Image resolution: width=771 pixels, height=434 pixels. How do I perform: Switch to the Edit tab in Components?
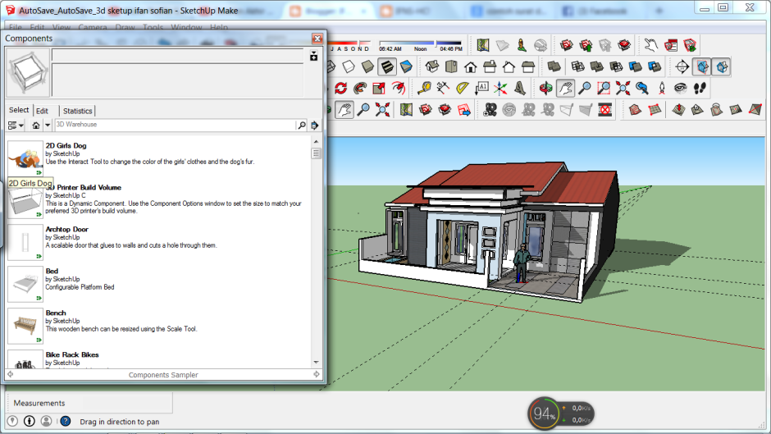[43, 112]
